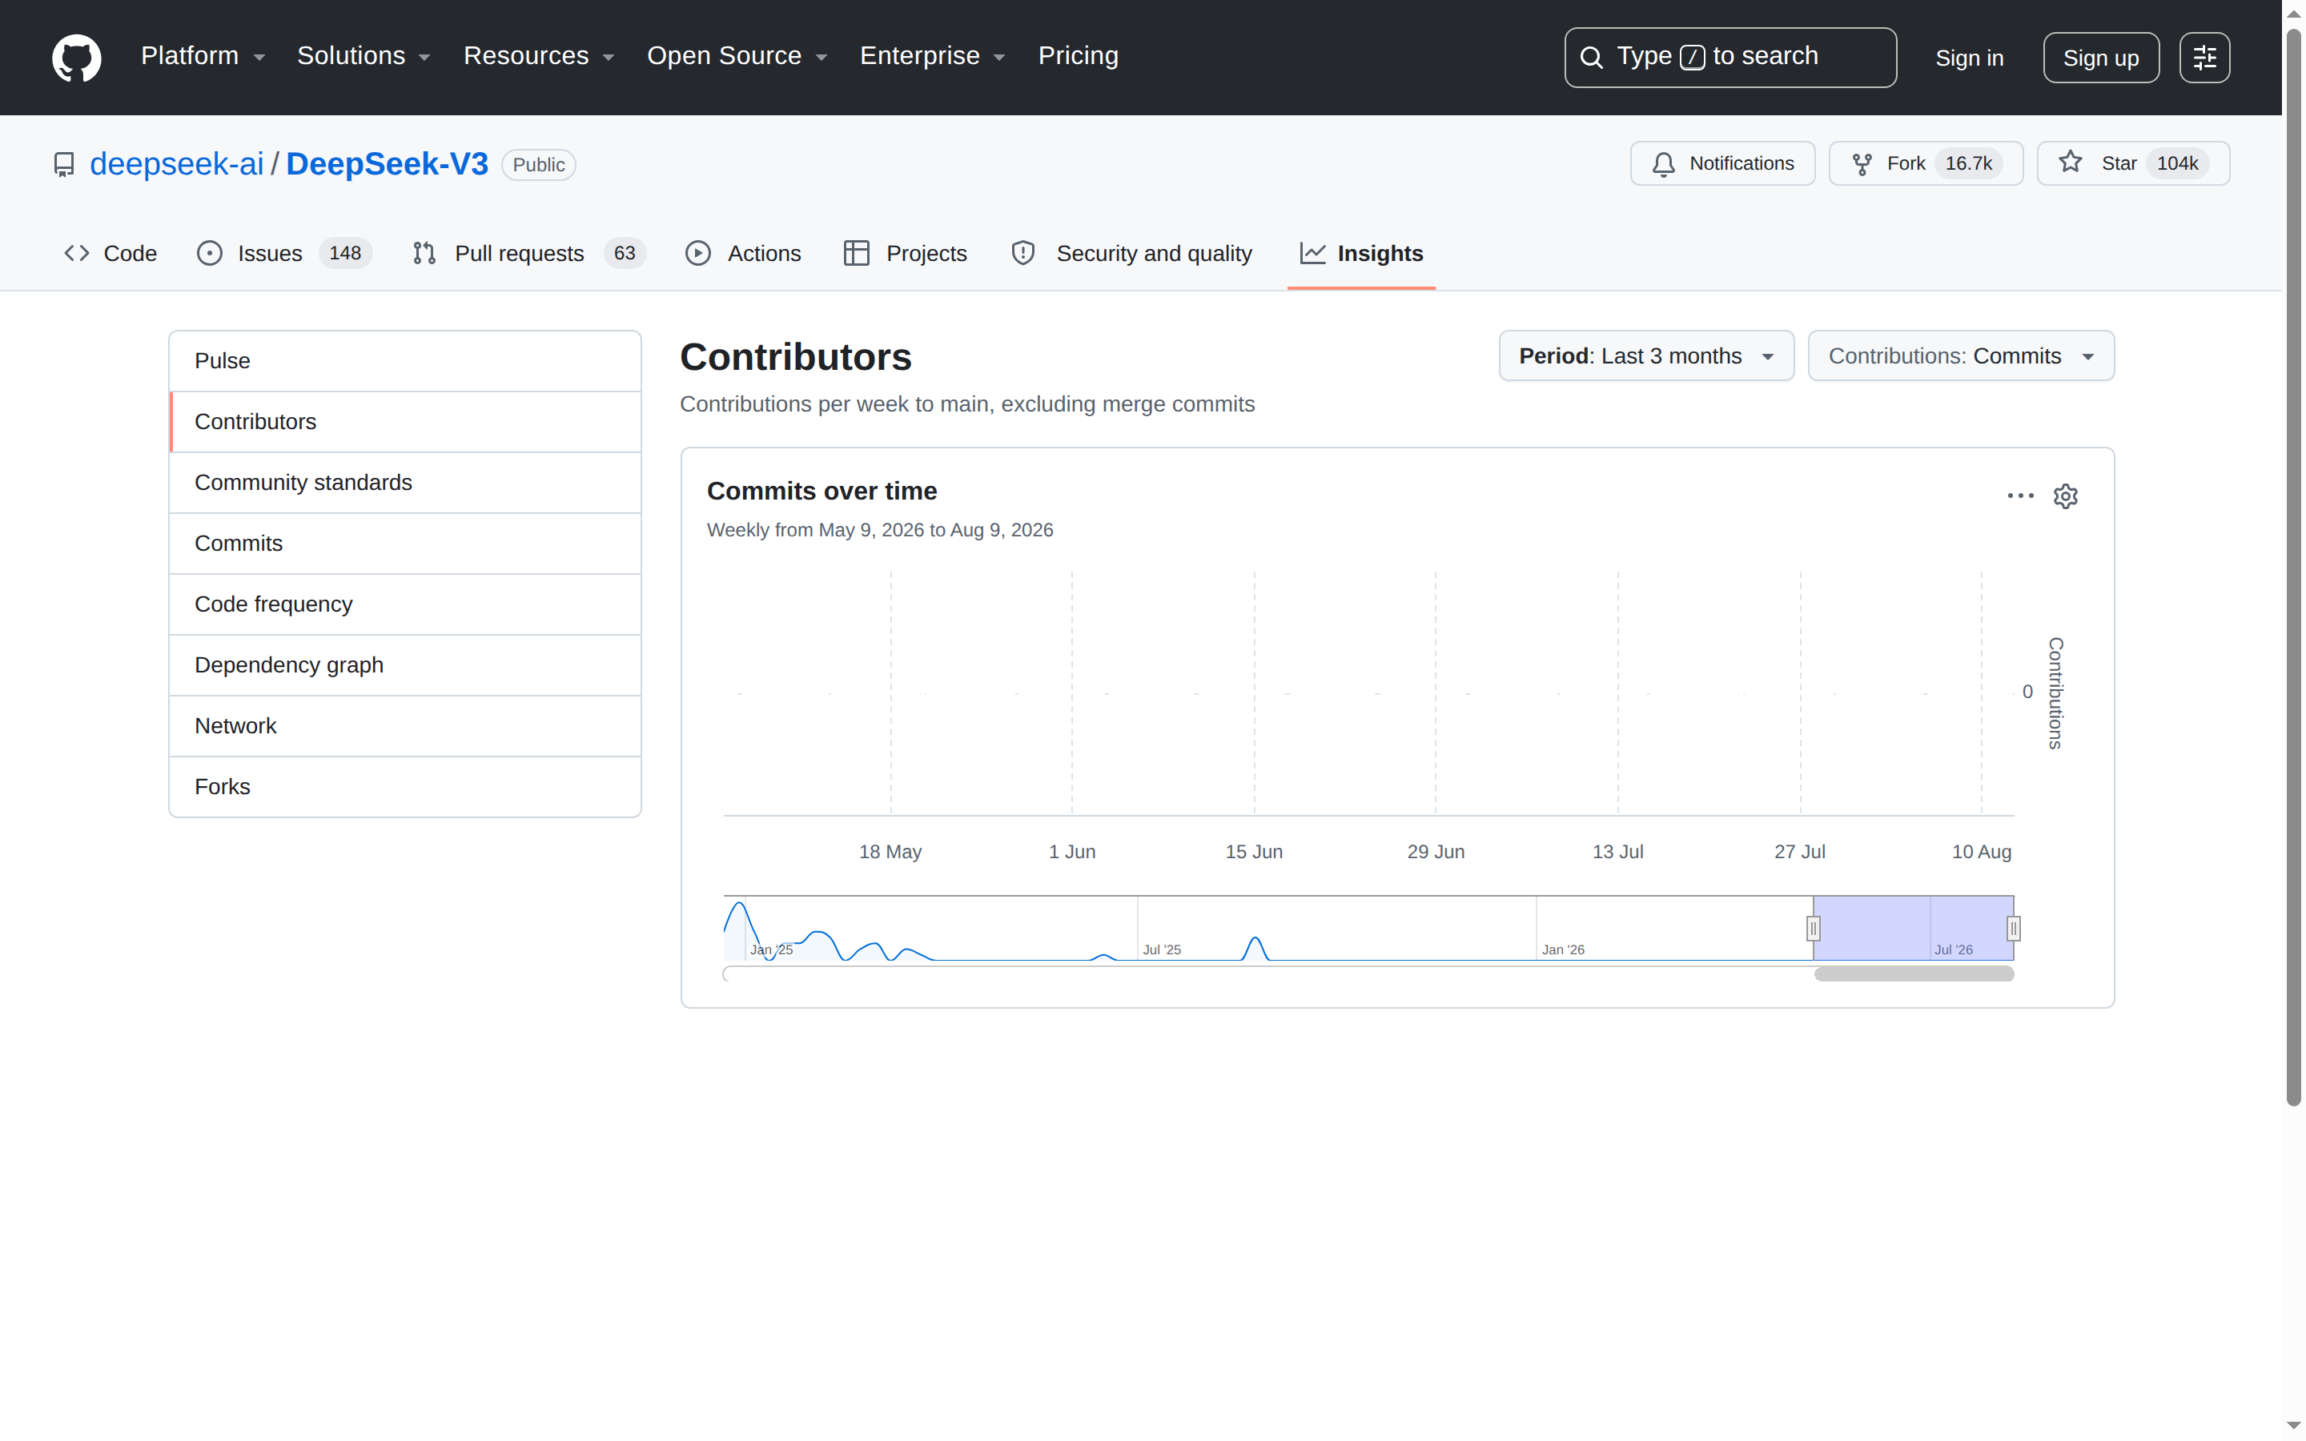Open Dependency graph in the sidebar
2306x1441 pixels.
click(x=405, y=665)
